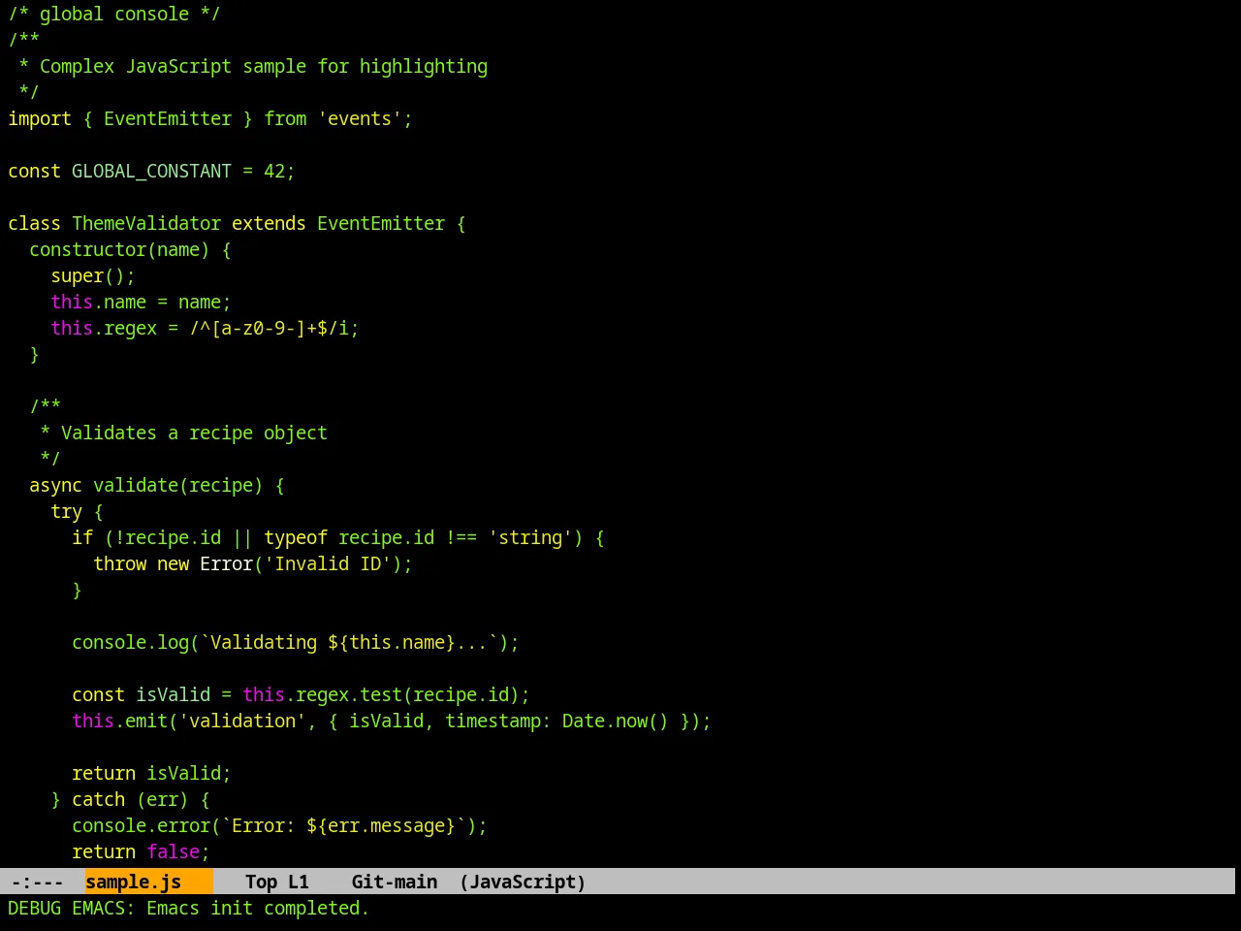Viewport: 1241px width, 931px height.
Task: Click 'Date' in Date.now() call
Action: (584, 721)
